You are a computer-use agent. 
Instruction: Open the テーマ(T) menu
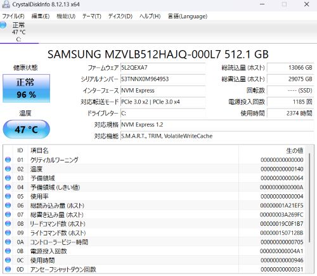click(x=92, y=16)
